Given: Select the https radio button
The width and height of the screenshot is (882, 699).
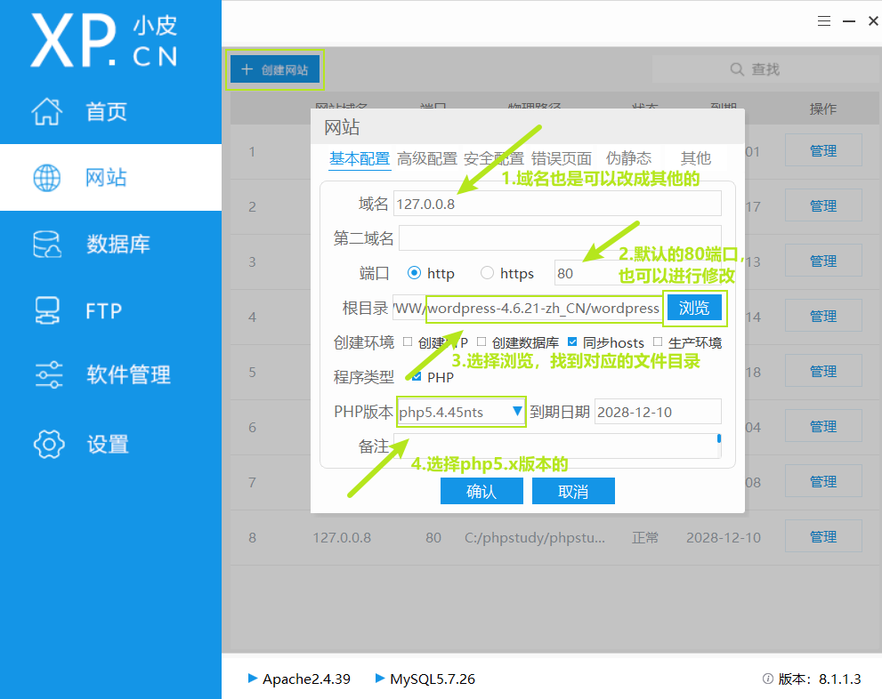Looking at the screenshot, I should [x=486, y=273].
